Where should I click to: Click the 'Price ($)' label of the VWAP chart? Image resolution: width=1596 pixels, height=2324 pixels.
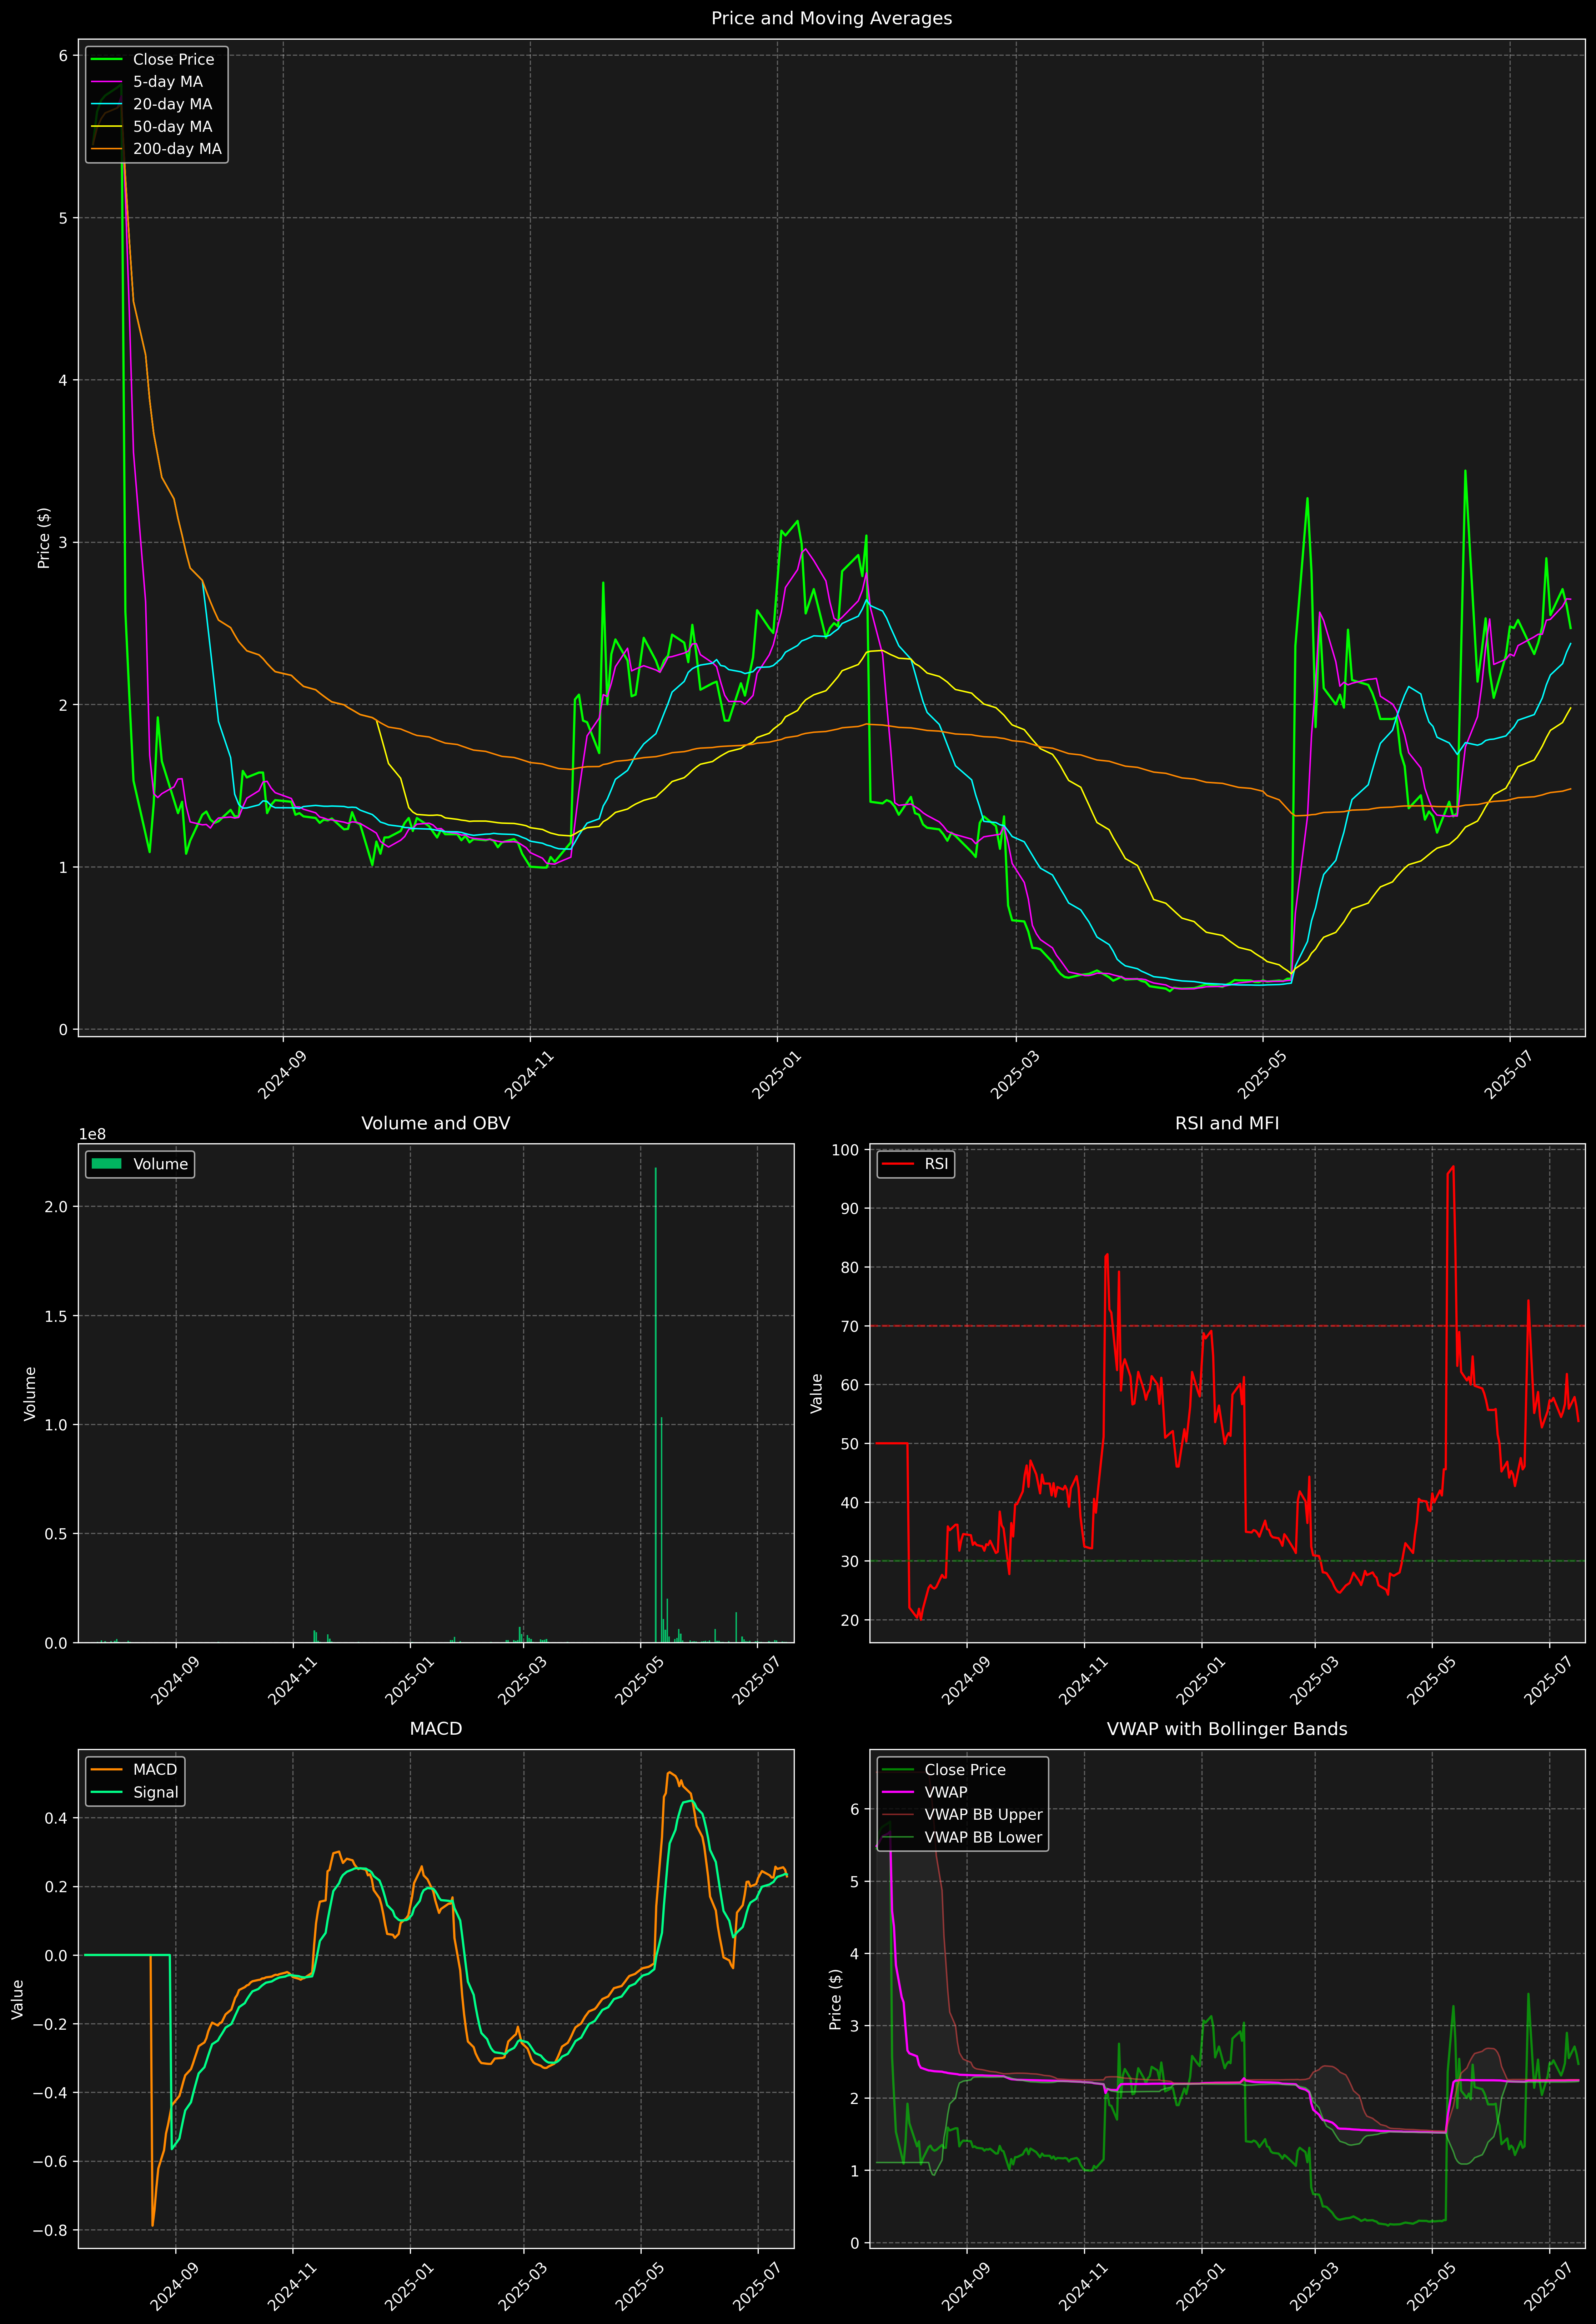pyautogui.click(x=836, y=1999)
